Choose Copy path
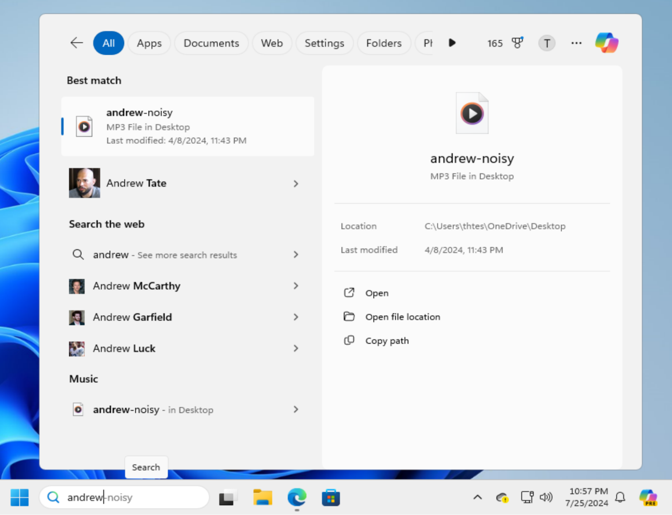Image resolution: width=672 pixels, height=515 pixels. (387, 341)
